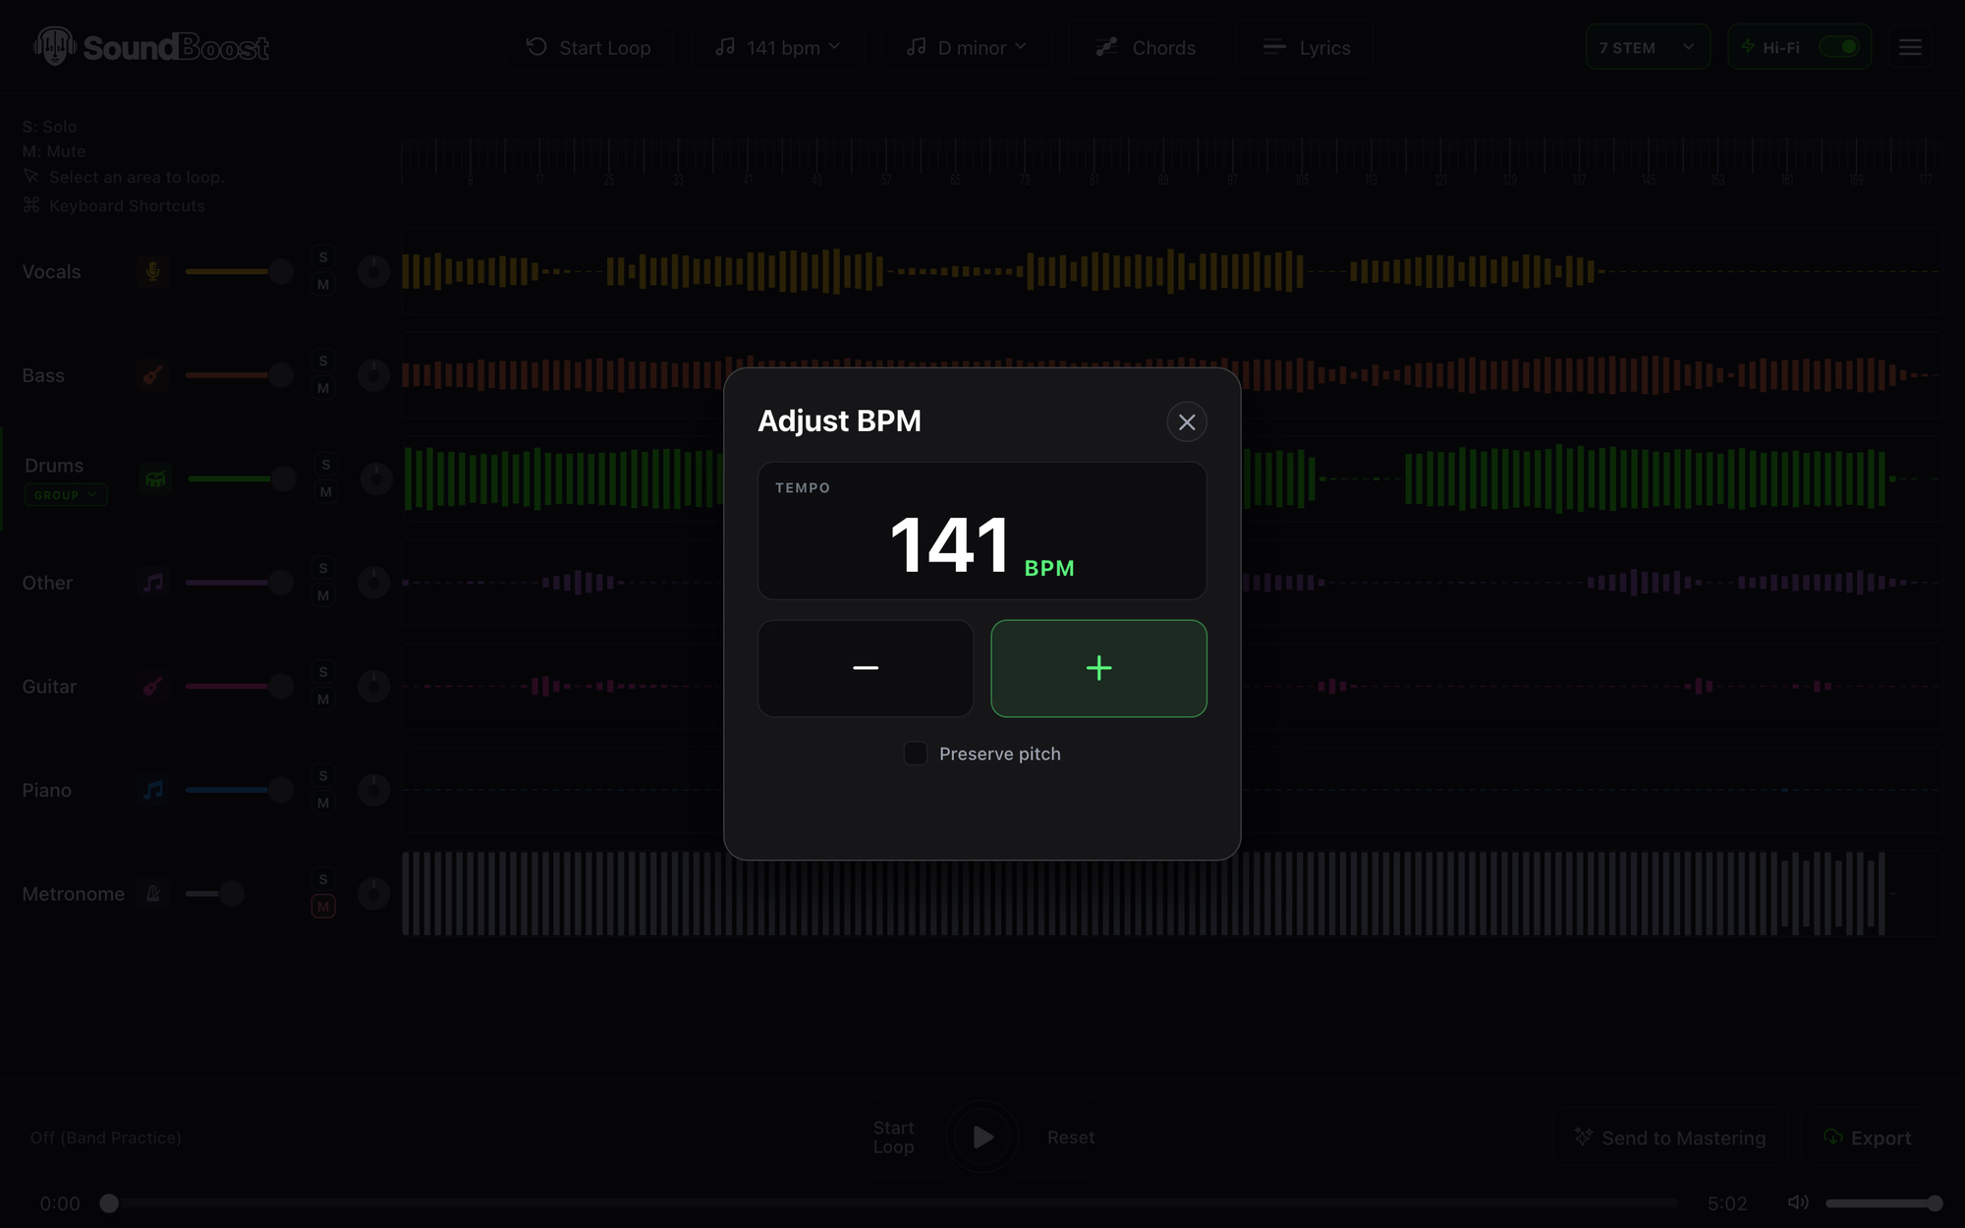Screen dimensions: 1965x1228
Task: Adjust the master volume slider
Action: [1884, 1202]
